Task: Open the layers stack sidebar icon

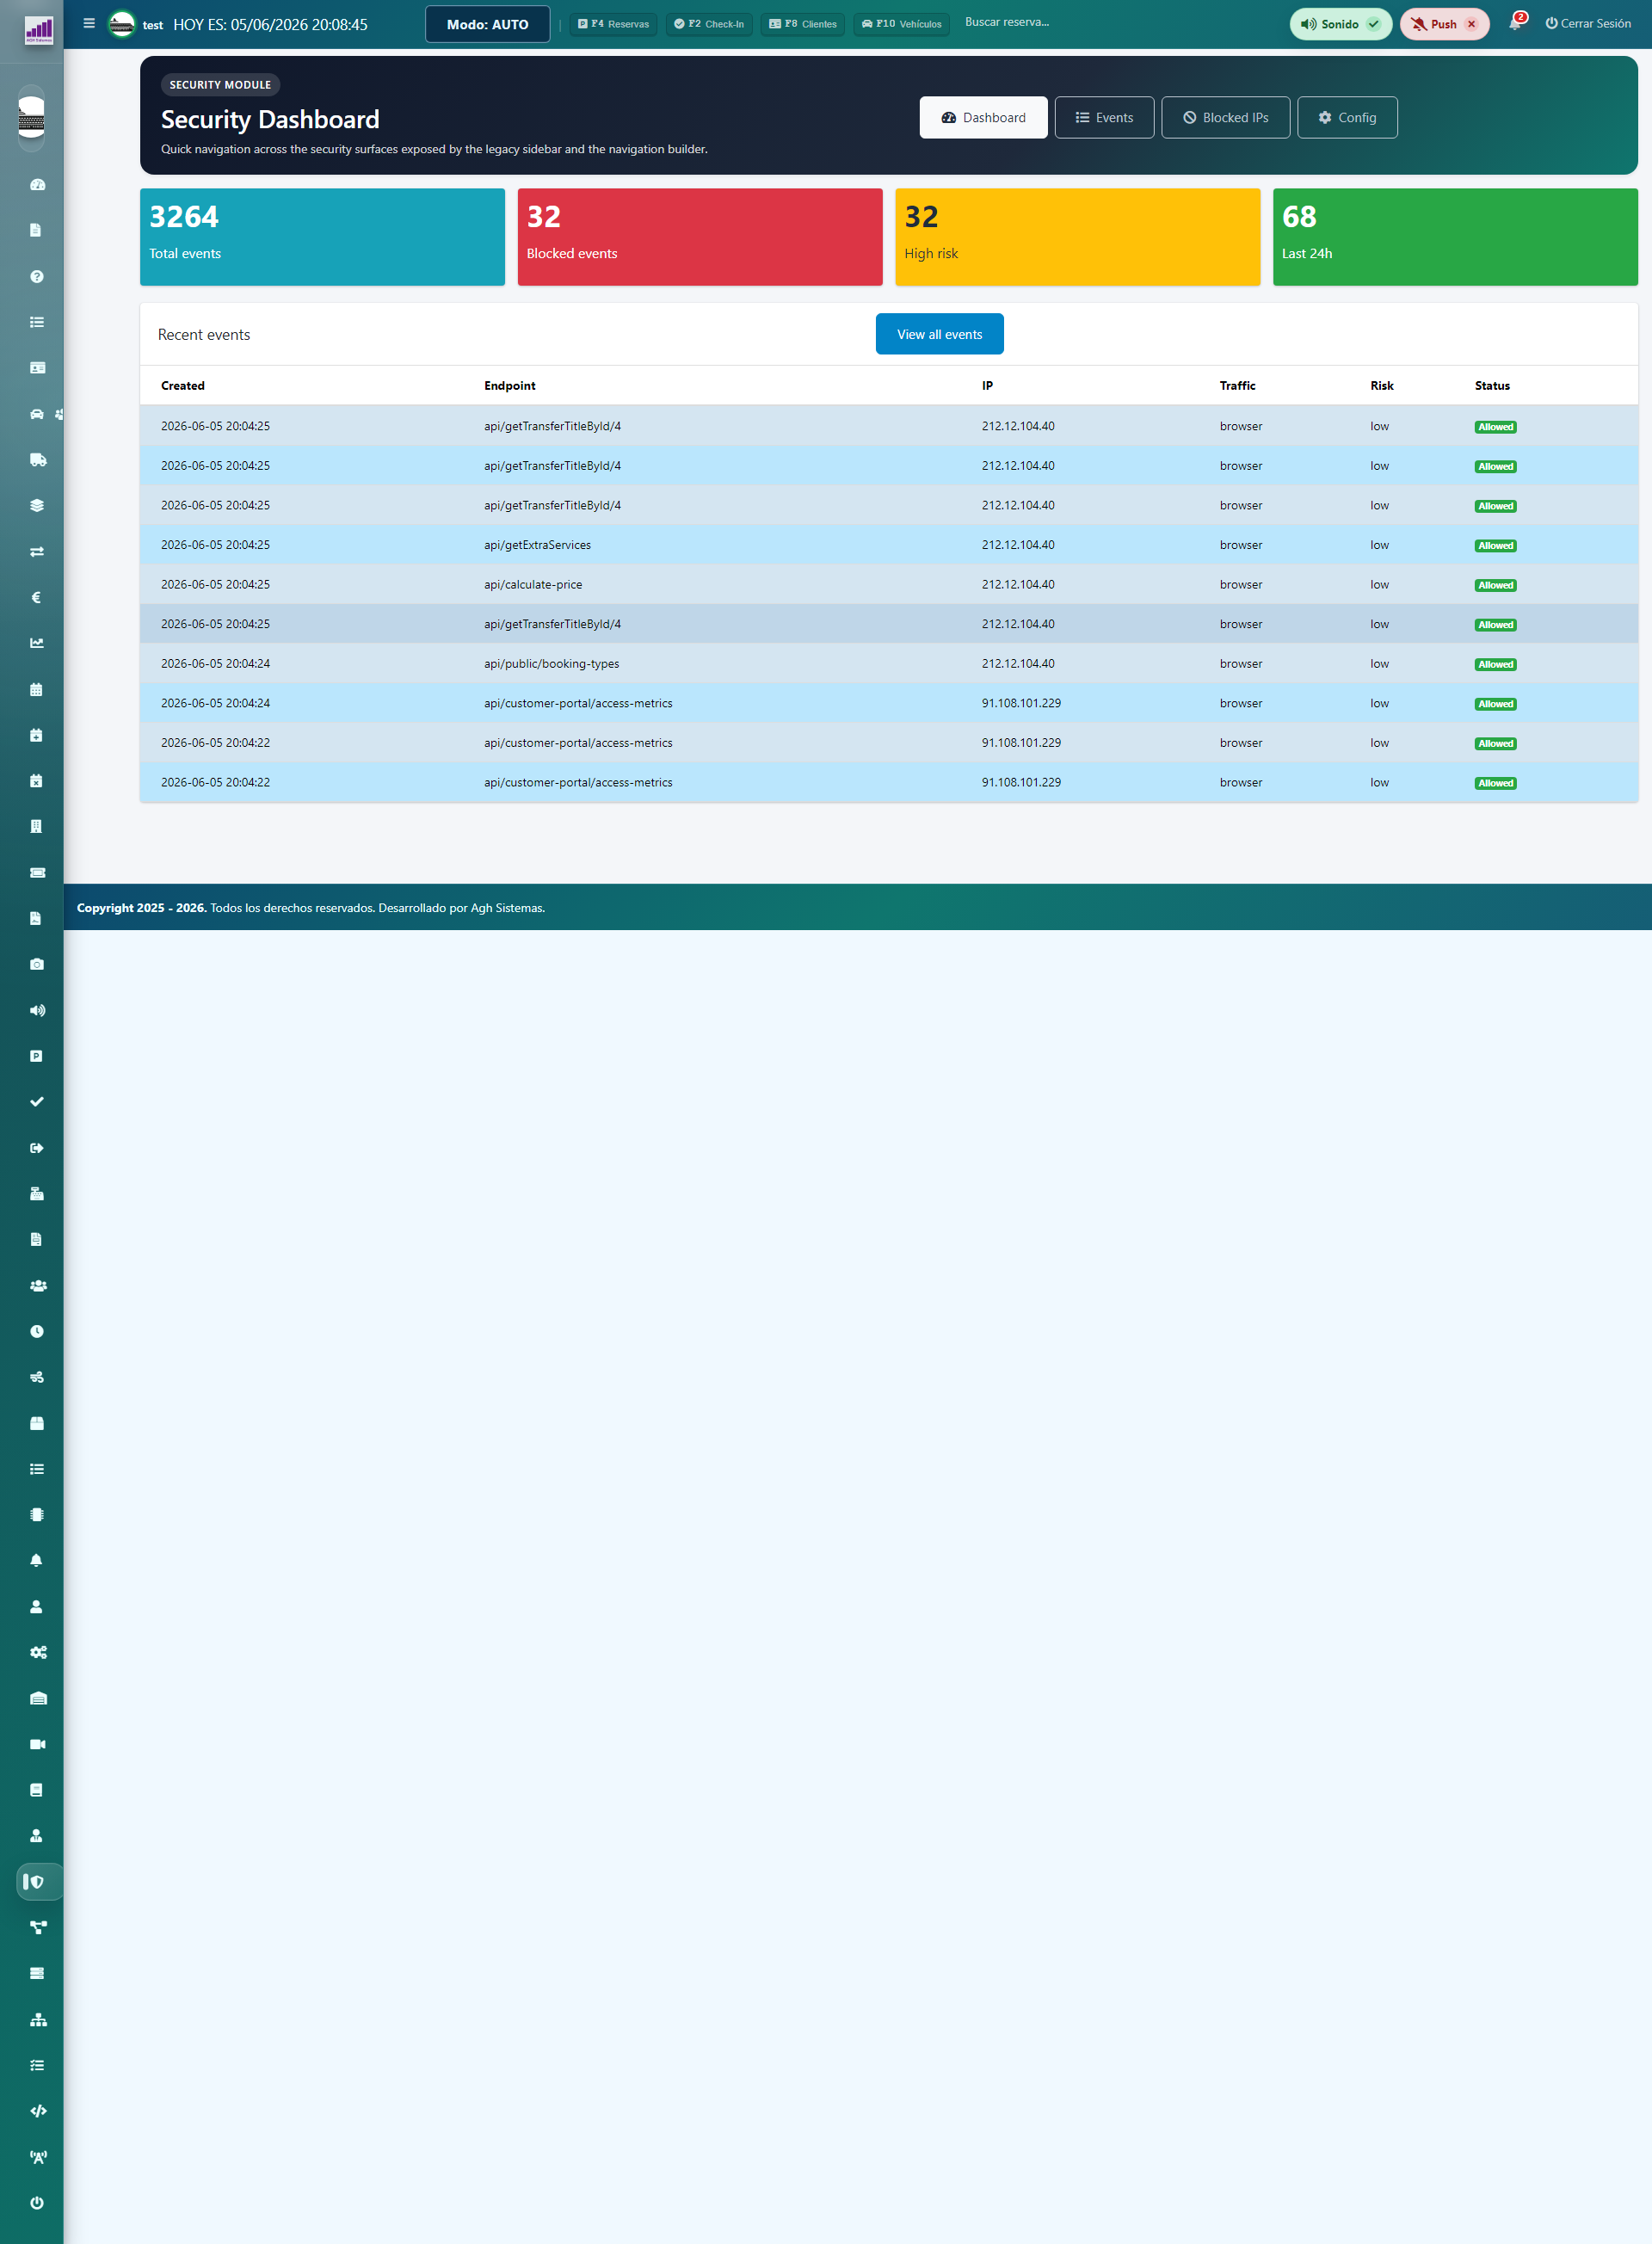Action: coord(37,505)
